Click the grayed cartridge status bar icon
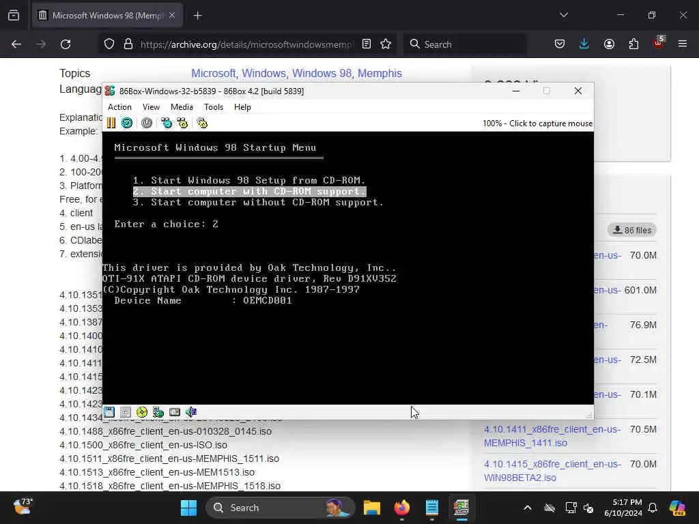Screen dimensions: 699x524 [126, 412]
